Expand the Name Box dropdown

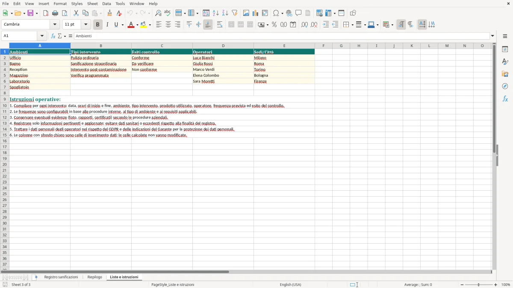click(42, 36)
